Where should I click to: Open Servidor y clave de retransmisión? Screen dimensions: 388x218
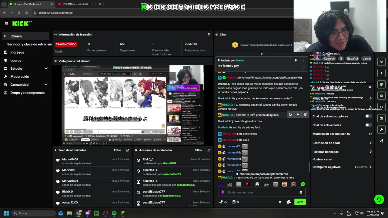point(29,44)
